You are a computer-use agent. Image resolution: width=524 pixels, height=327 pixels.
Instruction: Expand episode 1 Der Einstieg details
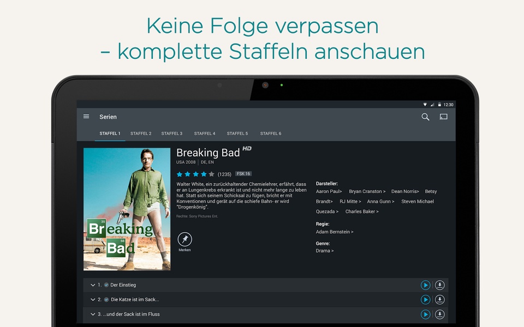point(93,285)
